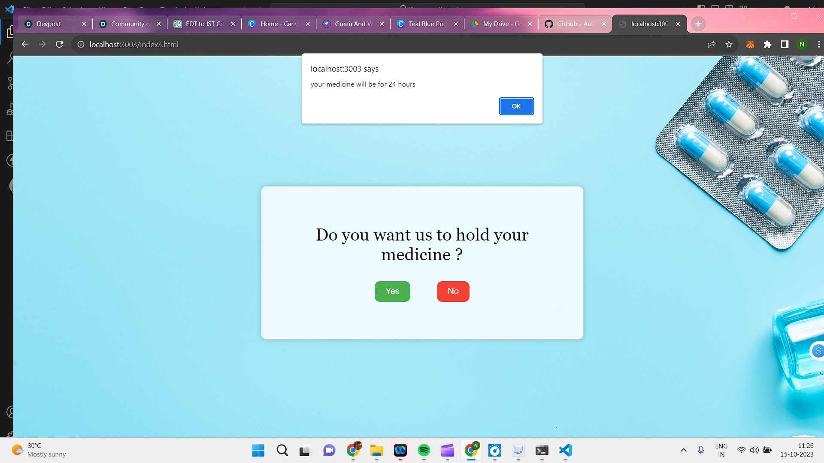The width and height of the screenshot is (824, 463).
Task: Reload the current page
Action: (60, 44)
